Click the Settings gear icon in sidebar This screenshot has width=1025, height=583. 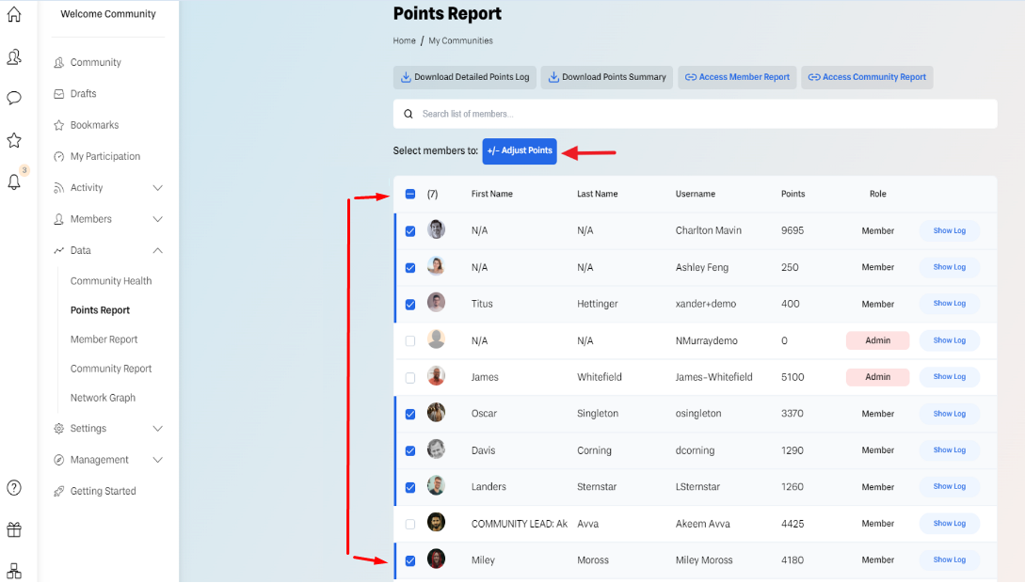coord(59,428)
